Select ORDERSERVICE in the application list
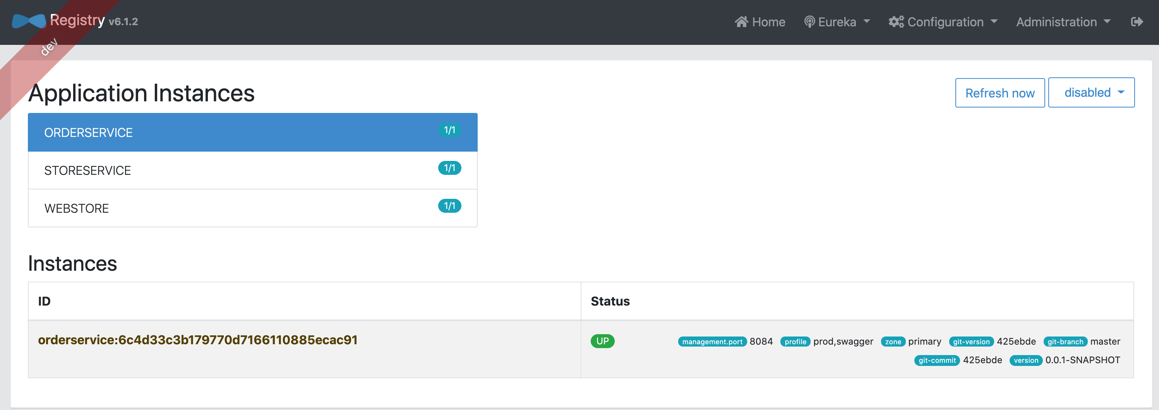Screen dimensions: 1159x410 click(89, 133)
